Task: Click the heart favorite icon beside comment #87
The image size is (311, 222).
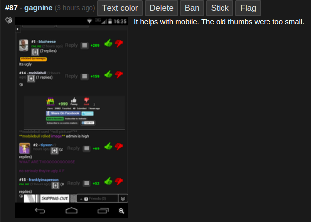Action: click(8, 21)
